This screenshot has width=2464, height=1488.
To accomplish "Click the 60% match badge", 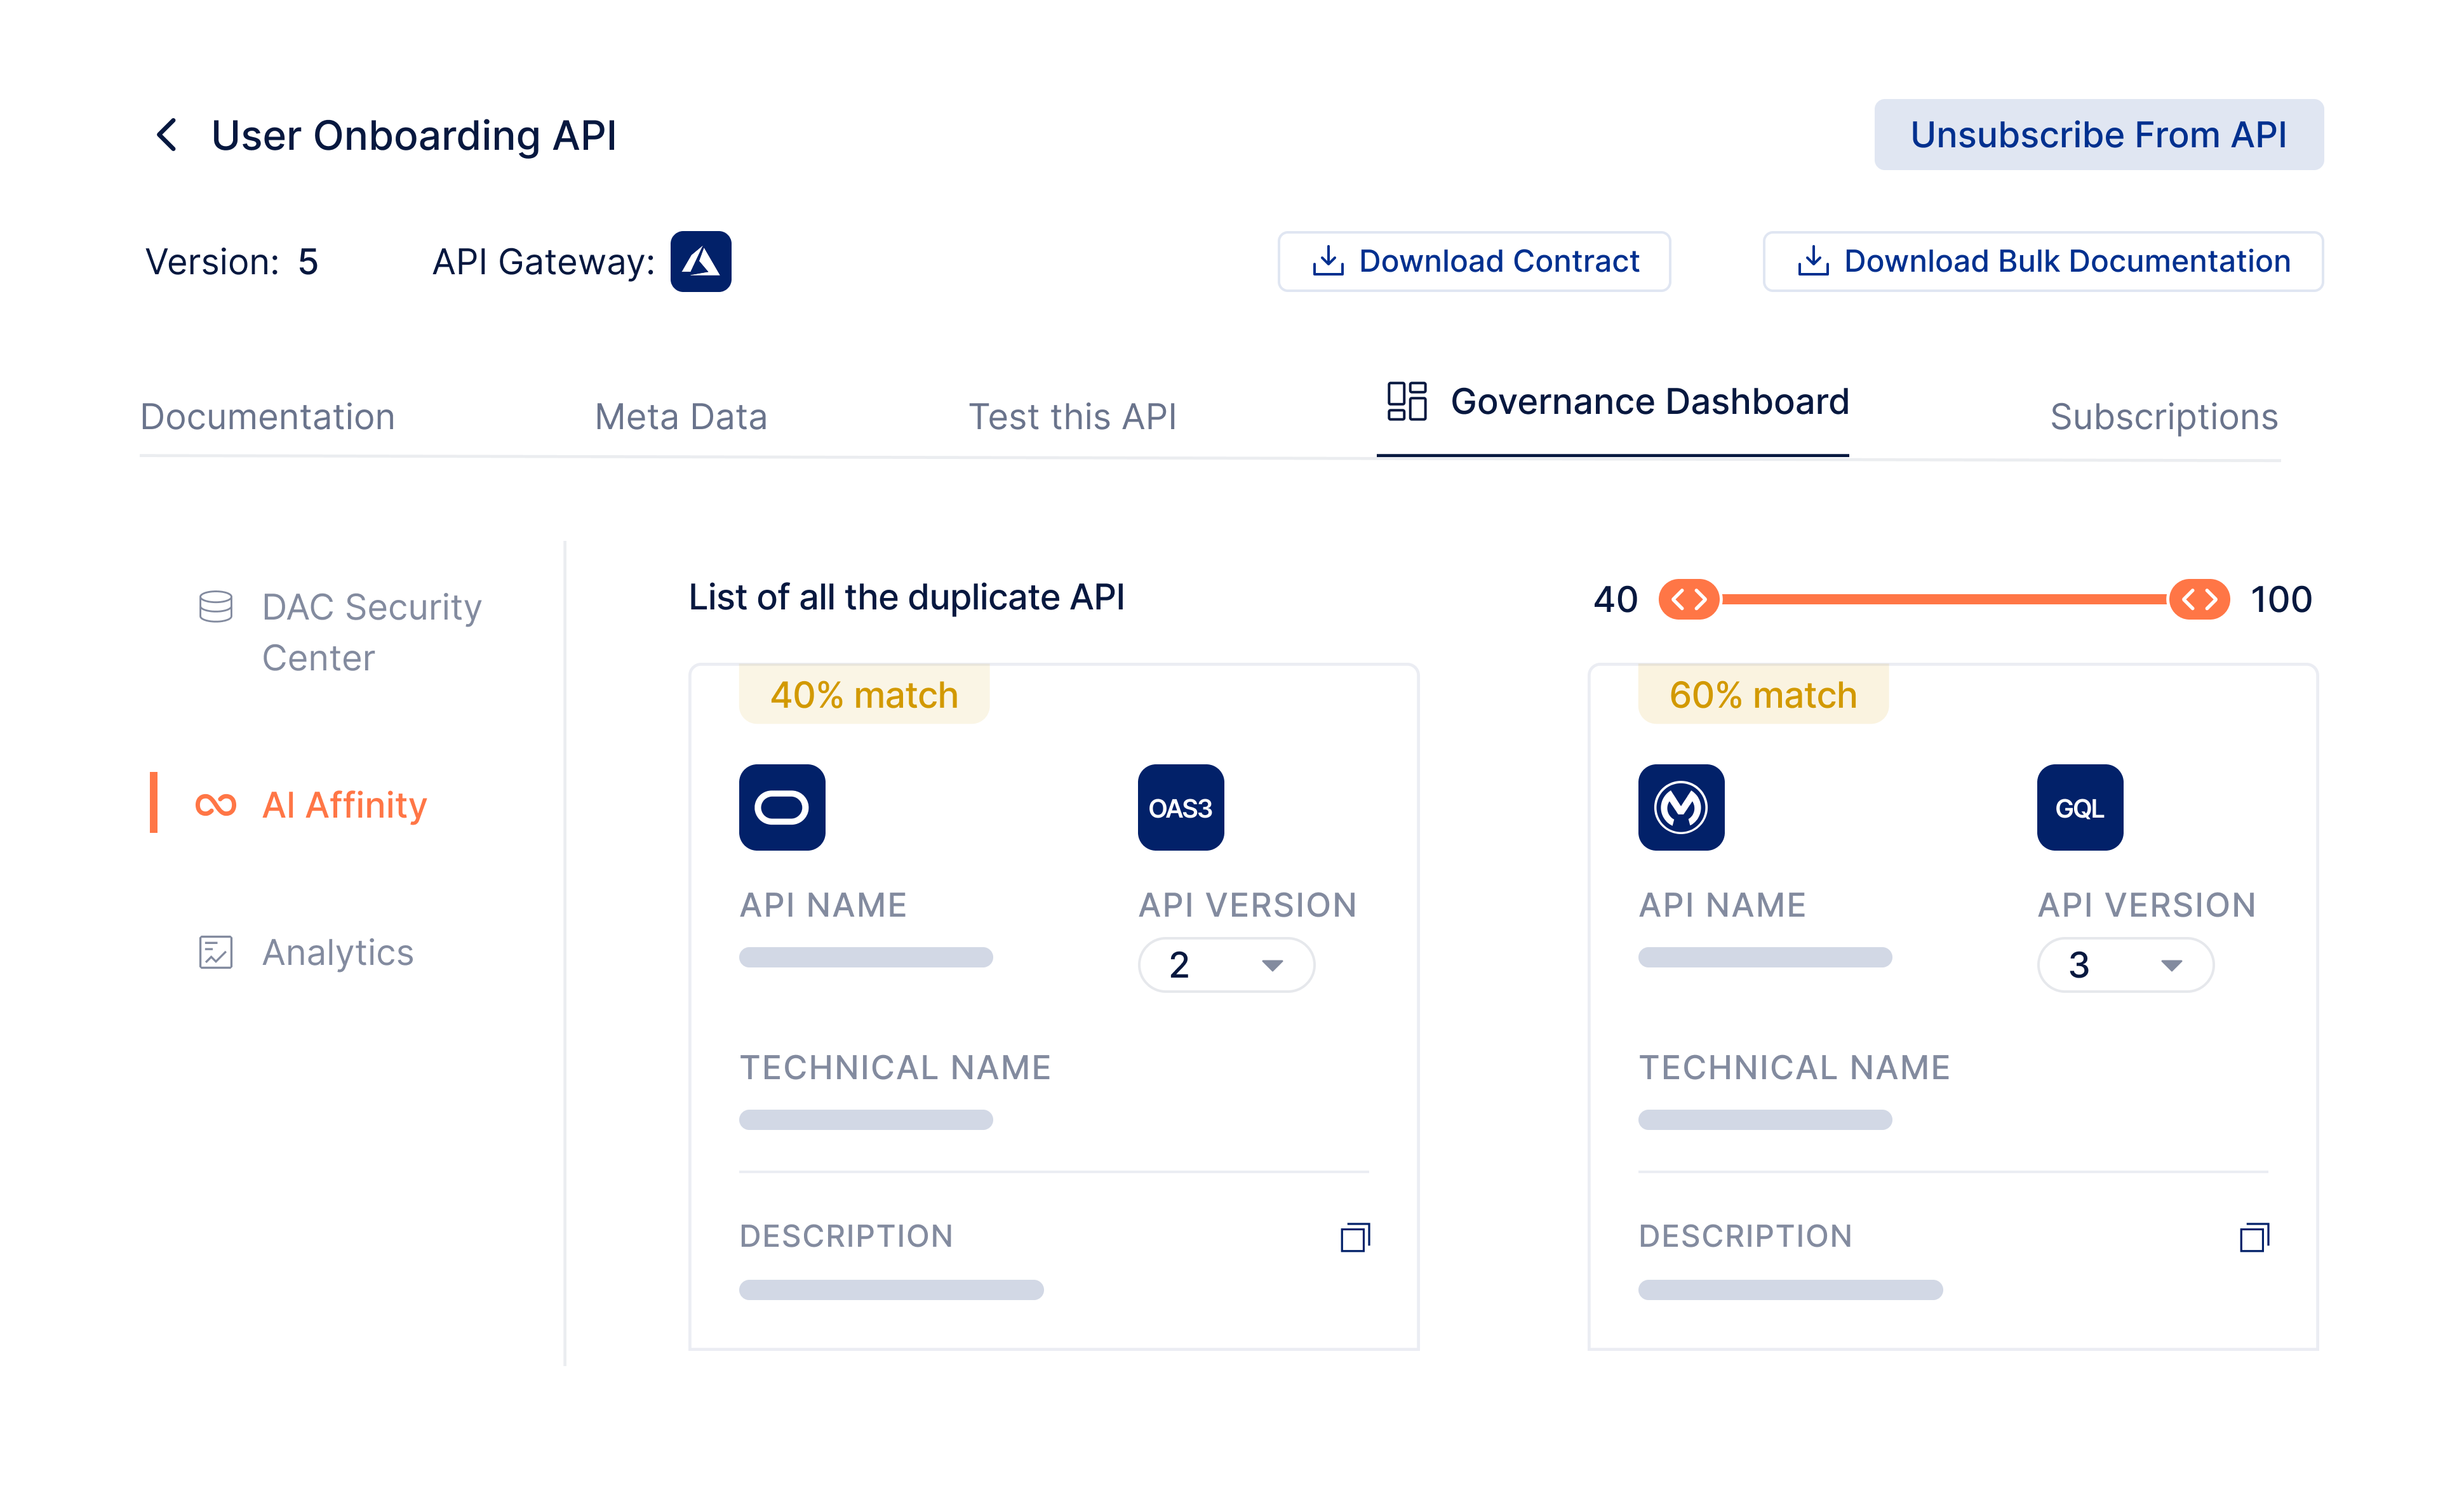I will pos(1763,694).
